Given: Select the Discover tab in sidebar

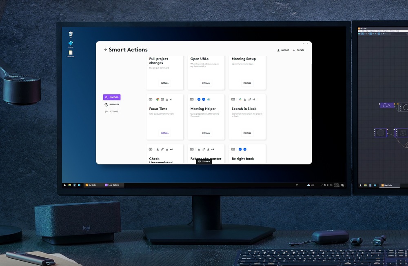Looking at the screenshot, I should pyautogui.click(x=112, y=97).
